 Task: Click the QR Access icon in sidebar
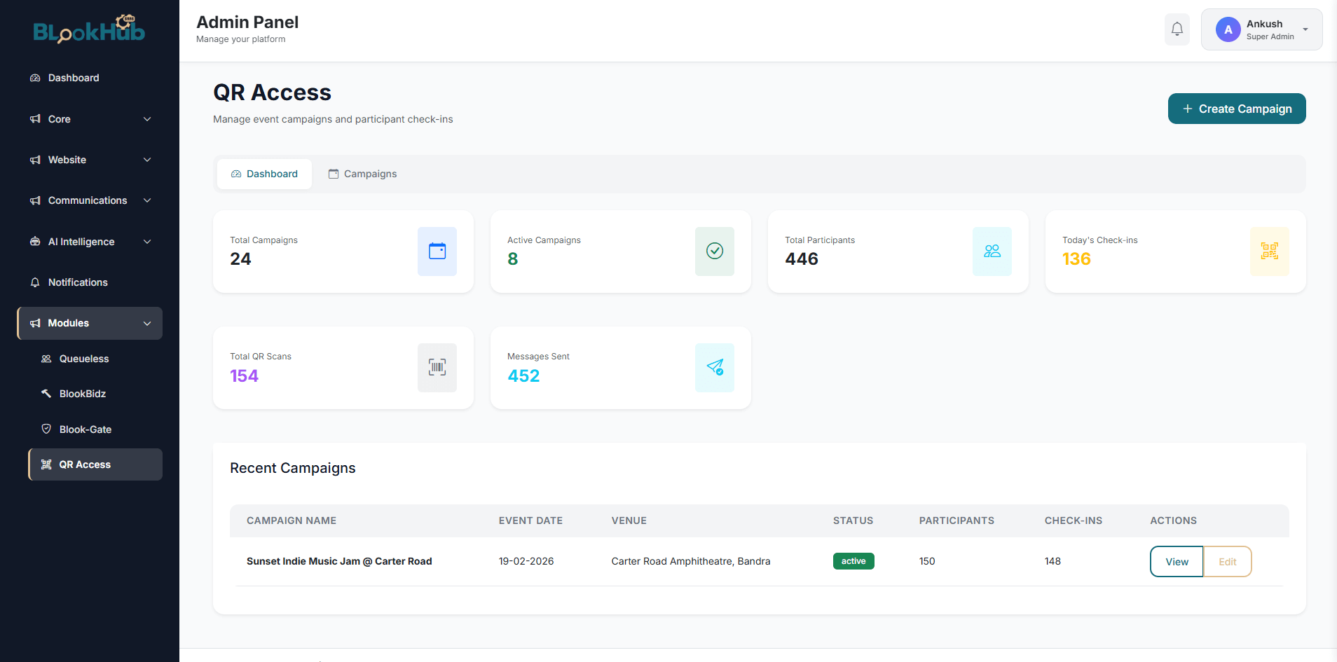[x=46, y=464]
